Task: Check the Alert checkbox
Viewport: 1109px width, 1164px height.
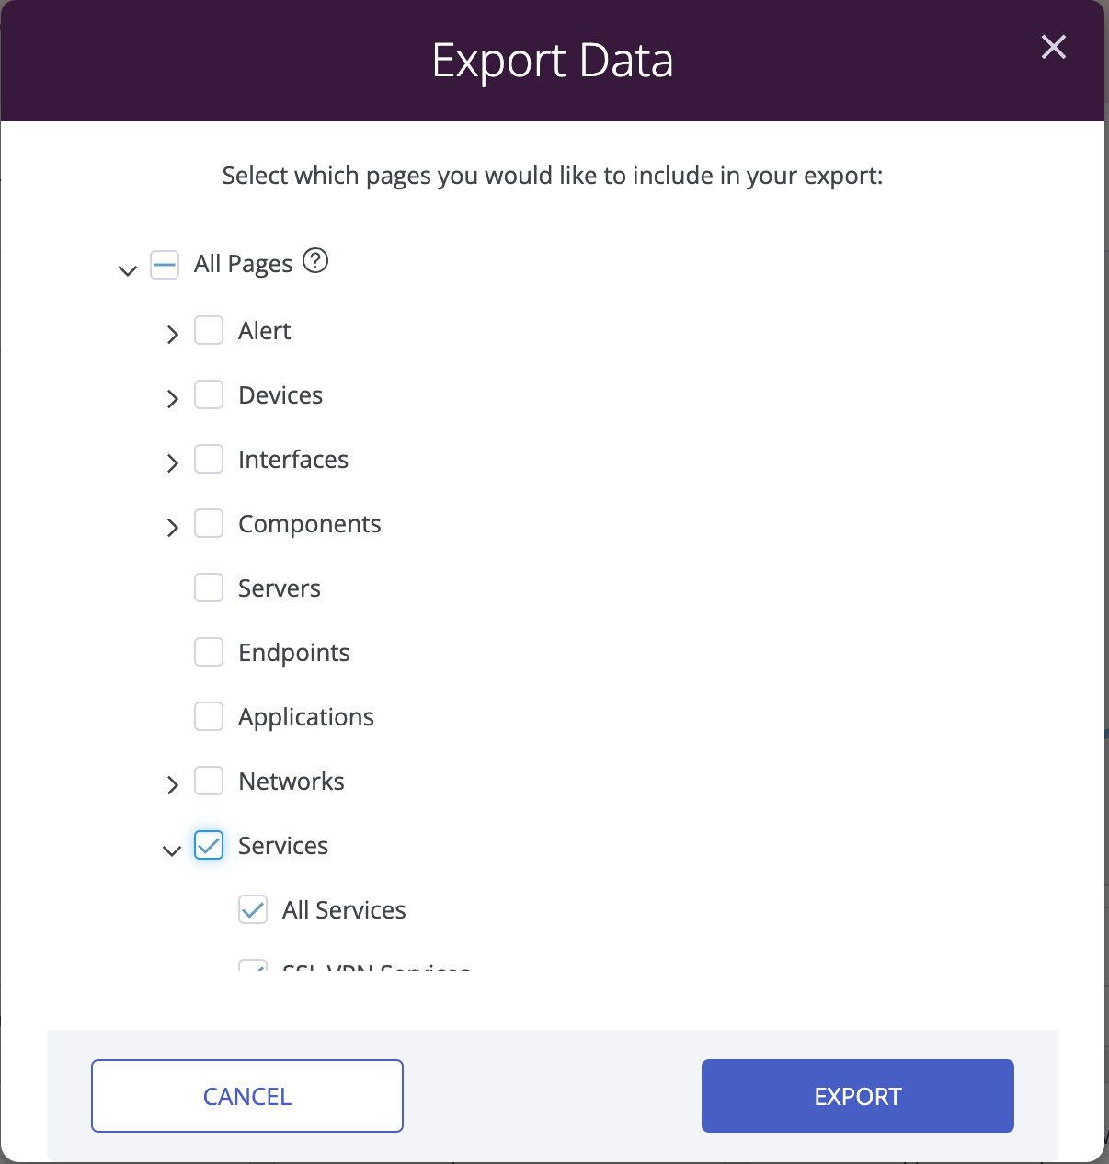Action: 209,330
